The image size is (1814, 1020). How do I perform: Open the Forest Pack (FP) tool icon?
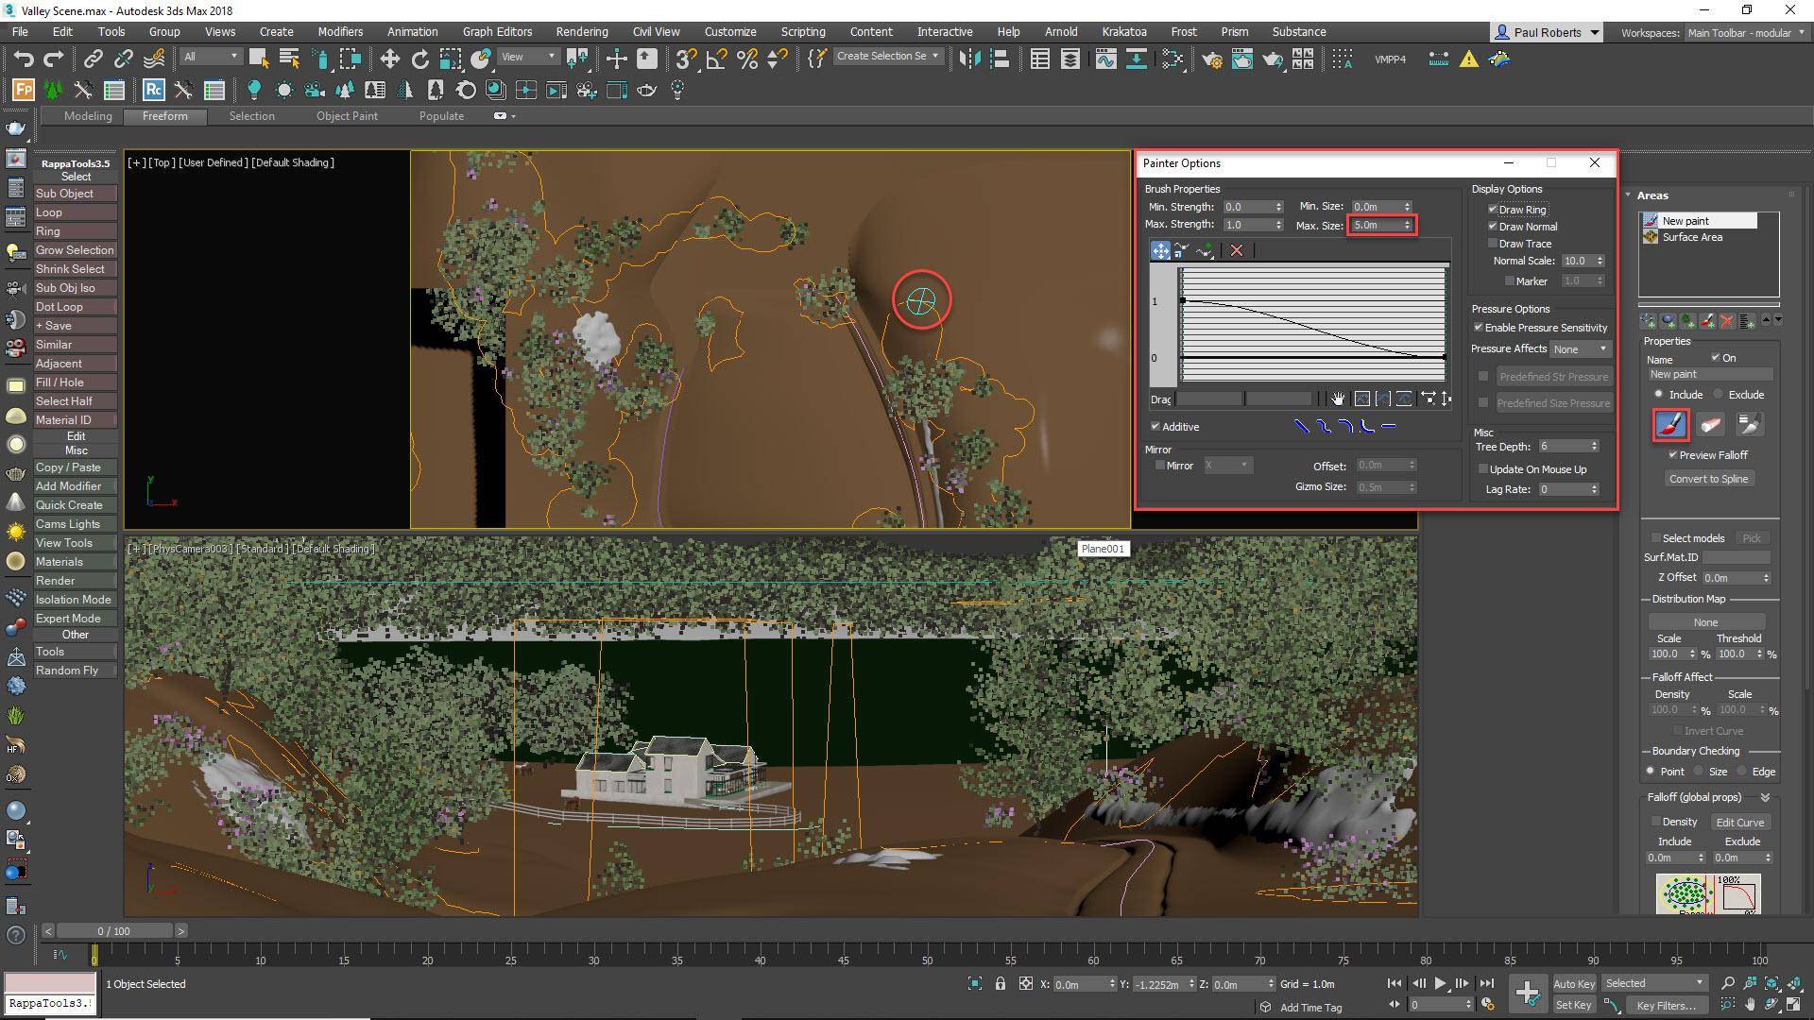tap(21, 90)
